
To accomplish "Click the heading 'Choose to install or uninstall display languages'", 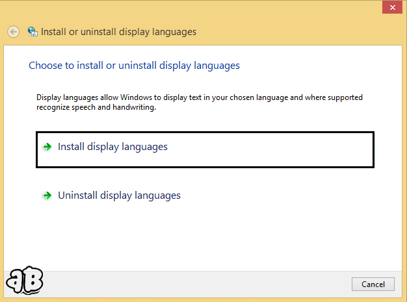I will [x=134, y=66].
